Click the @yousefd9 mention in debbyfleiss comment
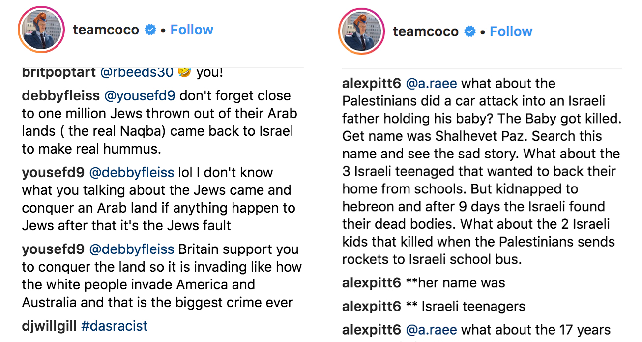This screenshot has height=342, width=642. pos(140,96)
